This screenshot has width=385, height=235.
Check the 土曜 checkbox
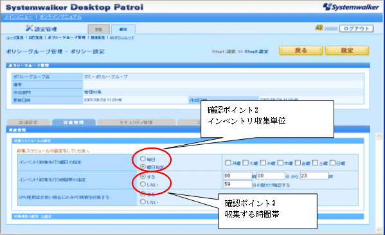click(316, 163)
